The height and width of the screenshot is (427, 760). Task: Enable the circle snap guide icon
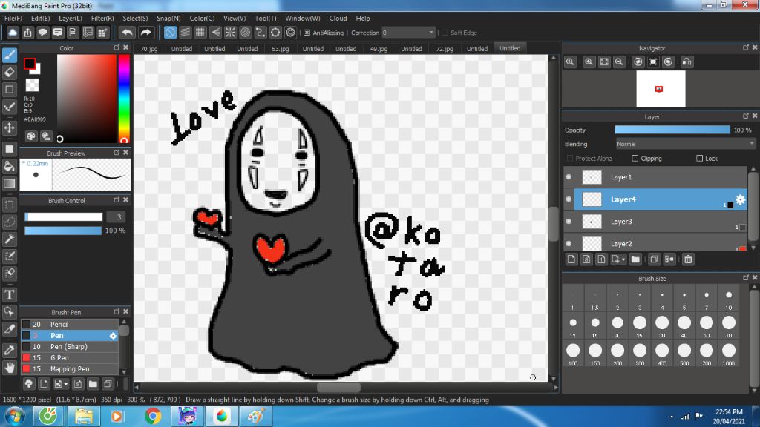point(245,33)
